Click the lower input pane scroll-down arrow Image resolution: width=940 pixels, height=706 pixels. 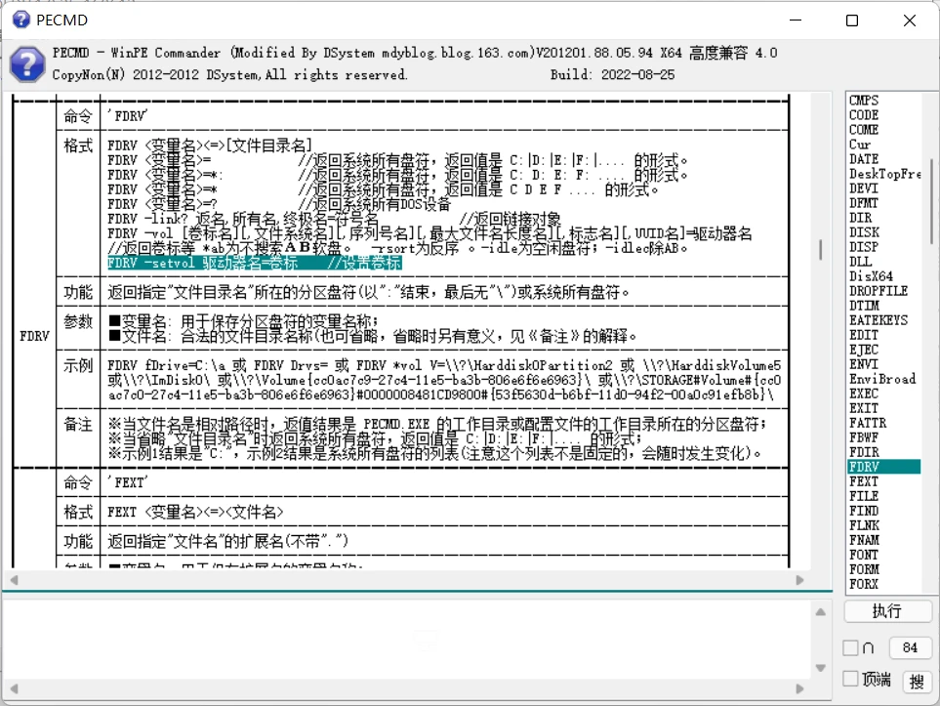point(821,668)
